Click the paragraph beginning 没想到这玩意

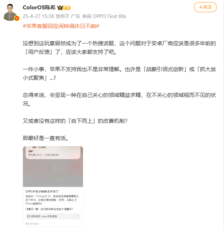click(119, 47)
